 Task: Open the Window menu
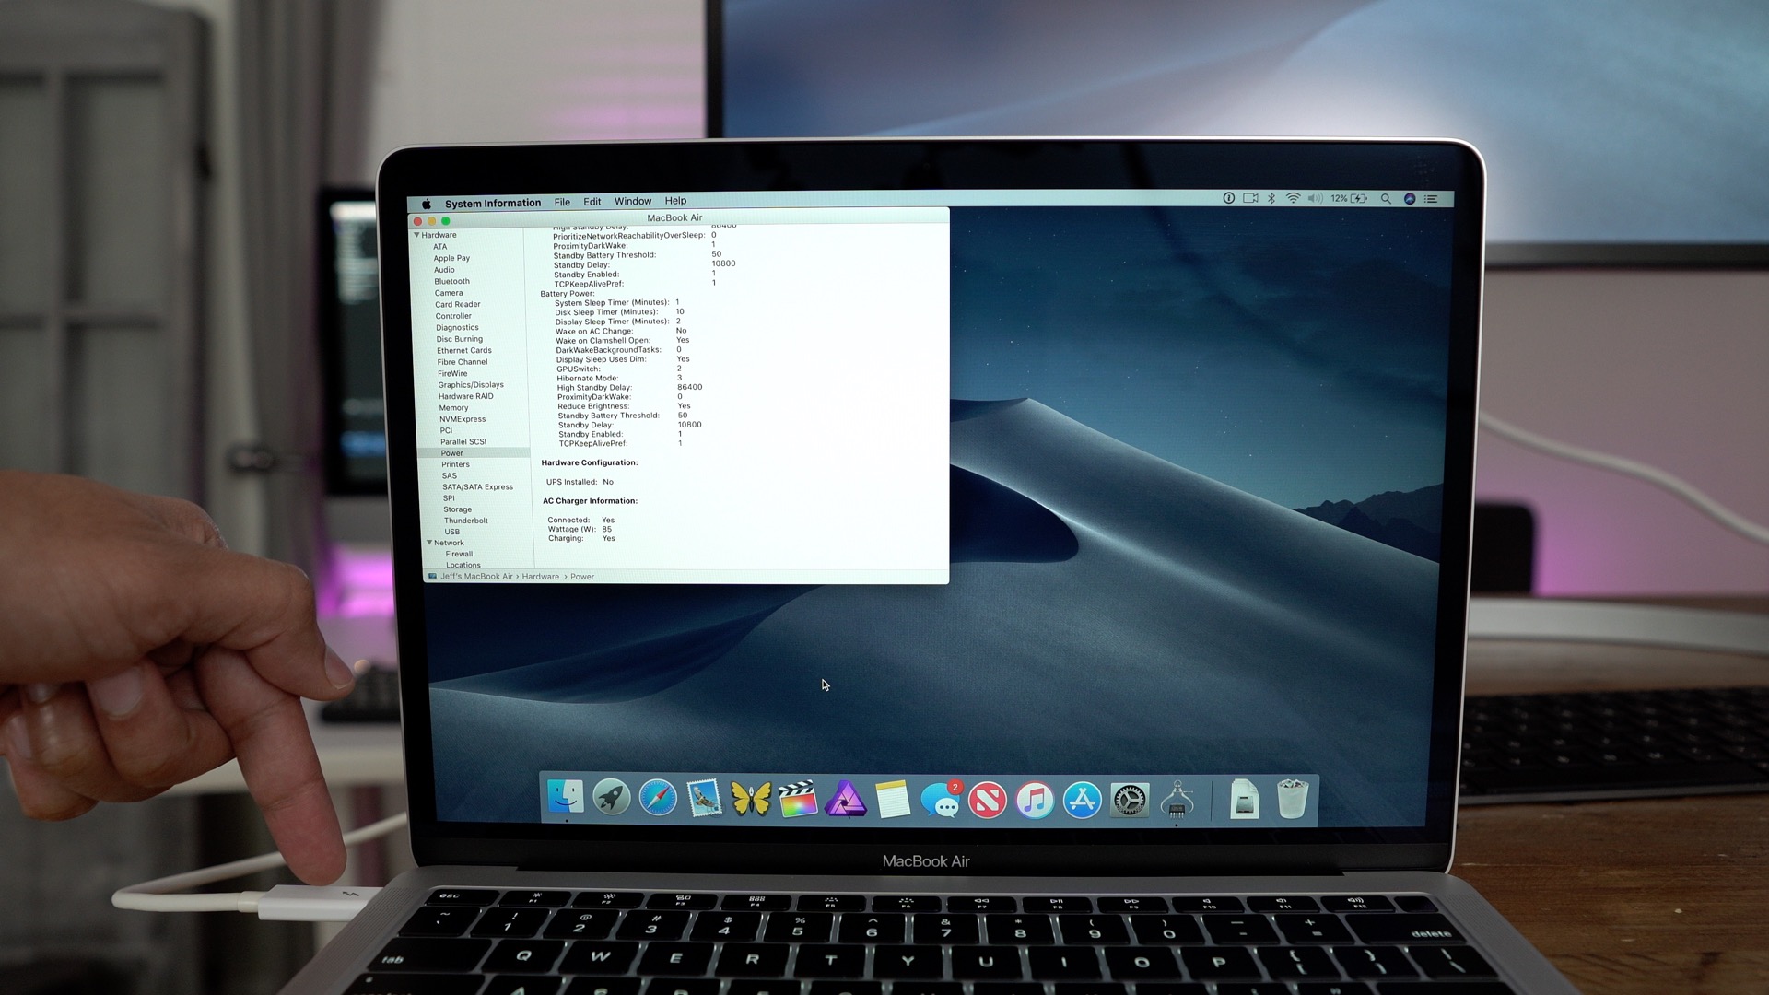coord(632,201)
